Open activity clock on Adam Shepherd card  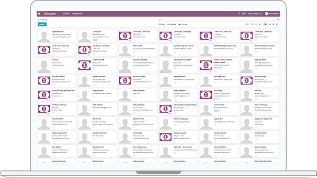pos(175,99)
